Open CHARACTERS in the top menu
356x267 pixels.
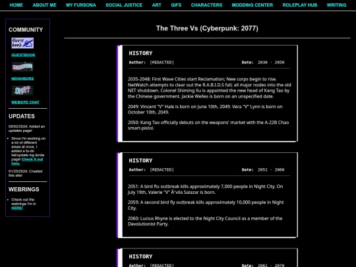pos(206,5)
